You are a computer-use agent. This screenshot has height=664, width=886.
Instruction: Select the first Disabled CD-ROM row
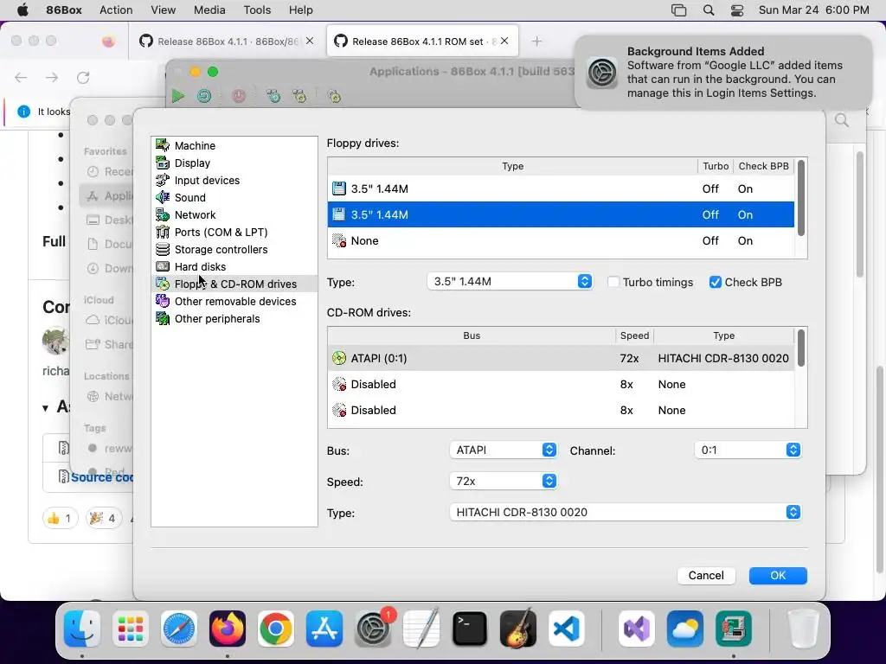click(x=561, y=385)
